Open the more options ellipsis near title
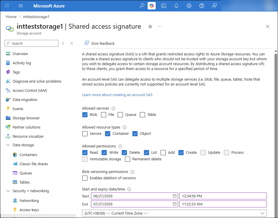 coord(159,26)
